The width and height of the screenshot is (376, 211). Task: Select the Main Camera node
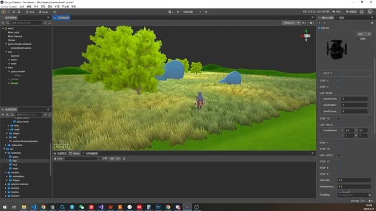click(x=15, y=36)
